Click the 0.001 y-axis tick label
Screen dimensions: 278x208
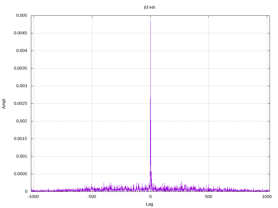pyautogui.click(x=22, y=156)
